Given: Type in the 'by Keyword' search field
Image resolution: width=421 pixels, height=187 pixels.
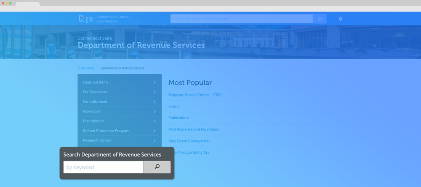Looking at the screenshot, I should 104,167.
